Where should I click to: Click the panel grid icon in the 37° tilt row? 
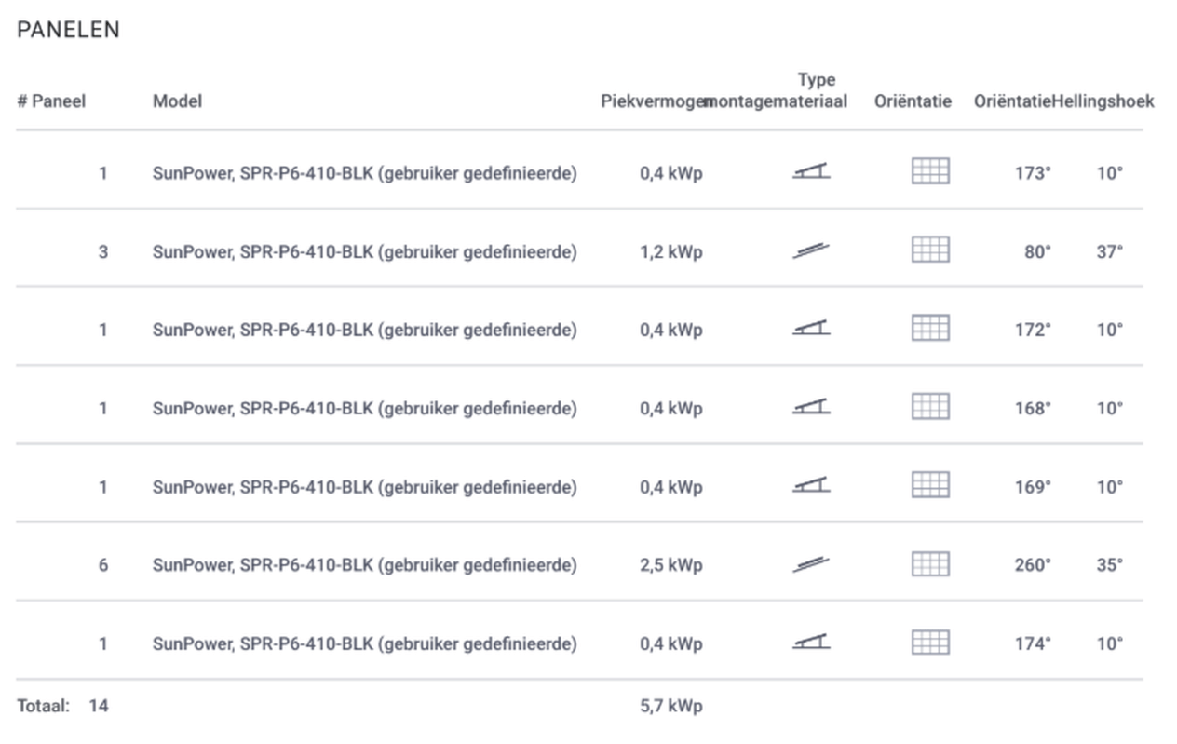click(930, 250)
